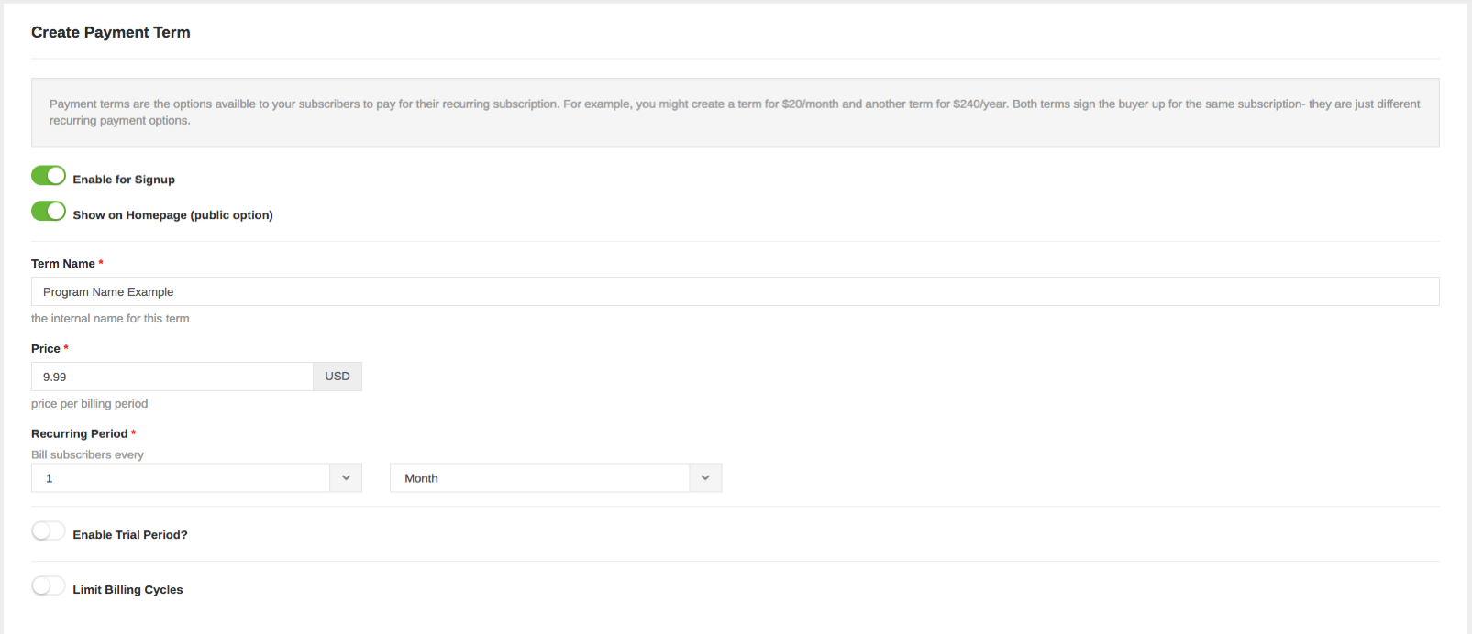The width and height of the screenshot is (1472, 634).
Task: Click the 'Create Payment Term' heading
Action: [x=111, y=32]
